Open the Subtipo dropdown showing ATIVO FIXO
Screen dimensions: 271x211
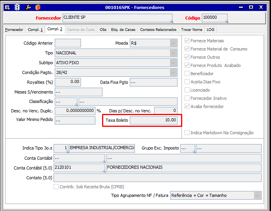[173, 63]
